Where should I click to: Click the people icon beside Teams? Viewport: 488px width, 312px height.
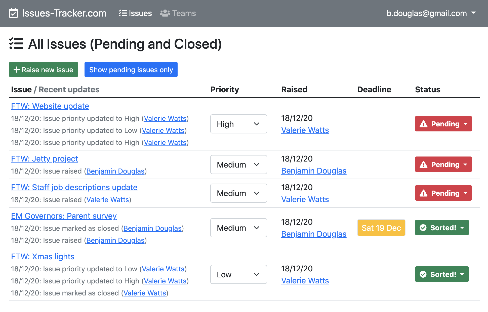click(x=165, y=13)
